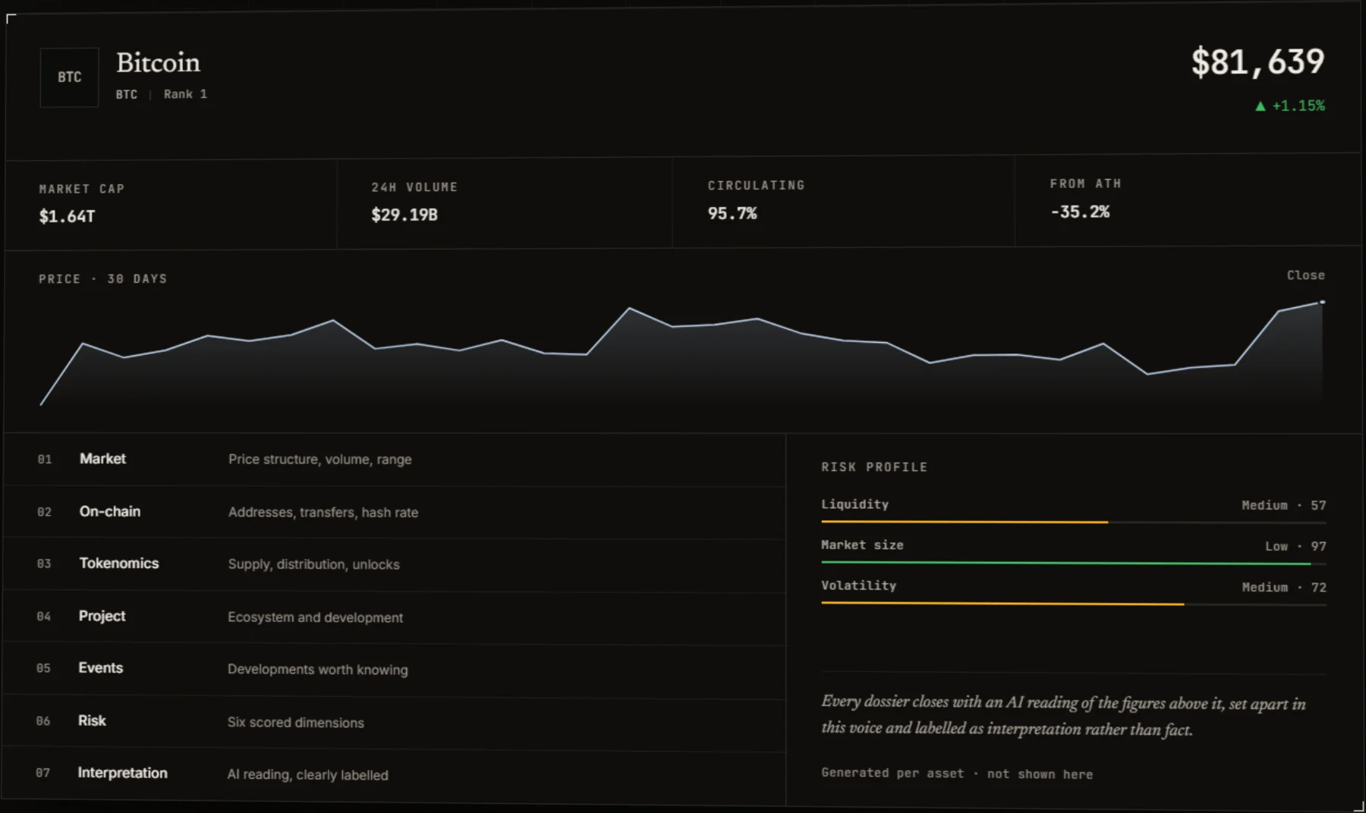Open the 02 On-chain section
The image size is (1366, 813).
[395, 512]
